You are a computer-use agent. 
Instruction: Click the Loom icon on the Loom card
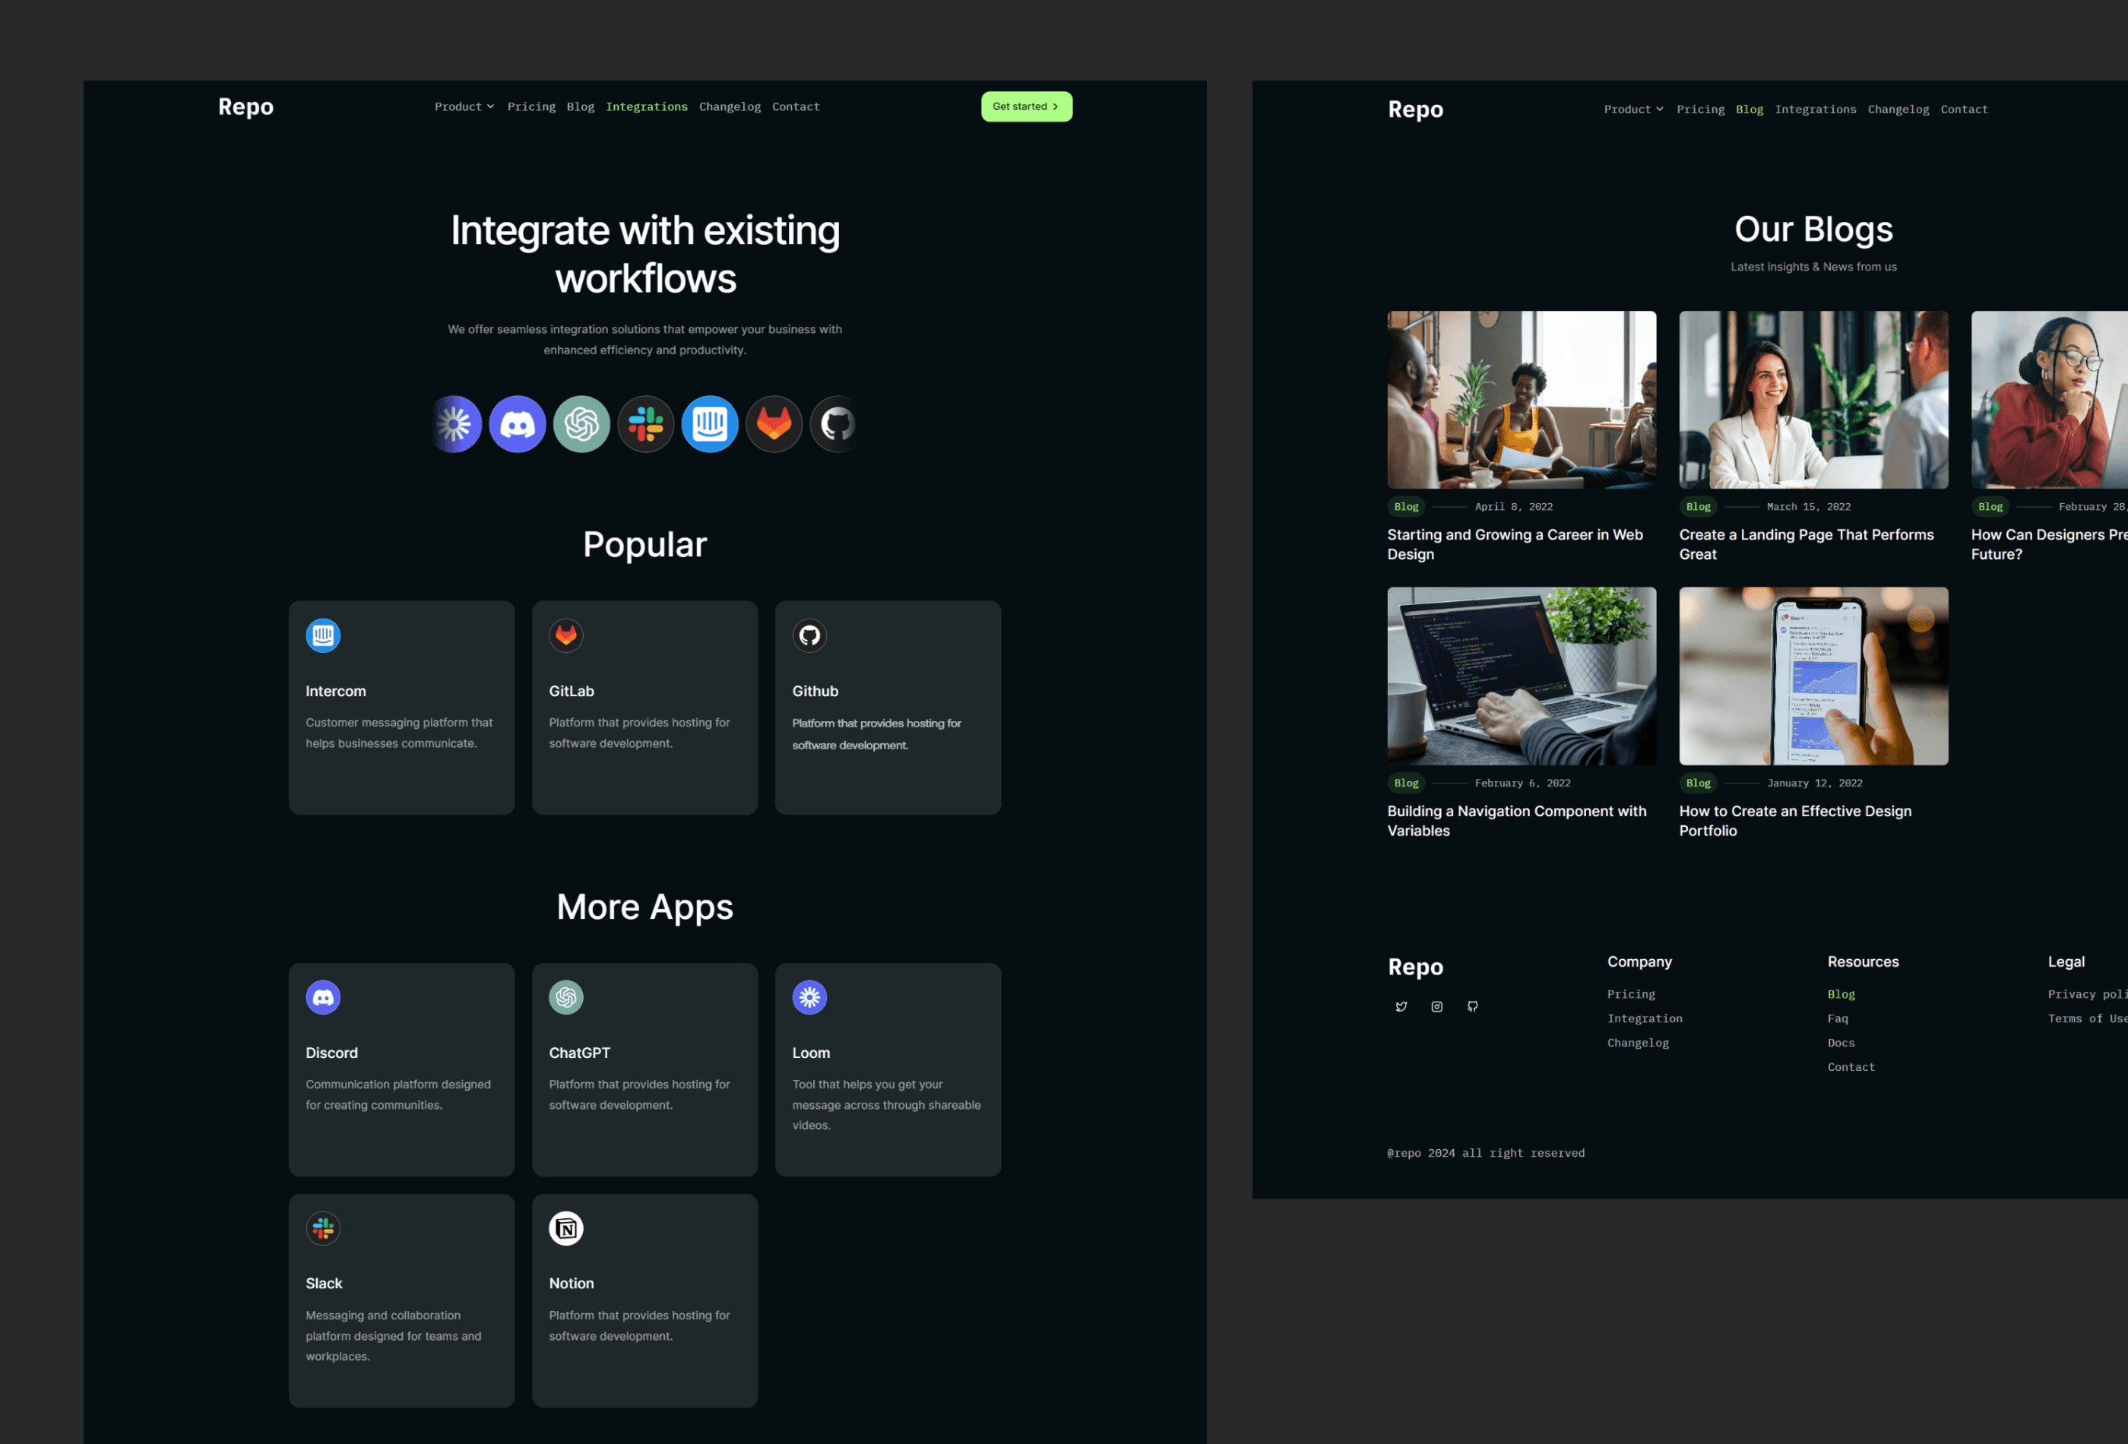809,997
